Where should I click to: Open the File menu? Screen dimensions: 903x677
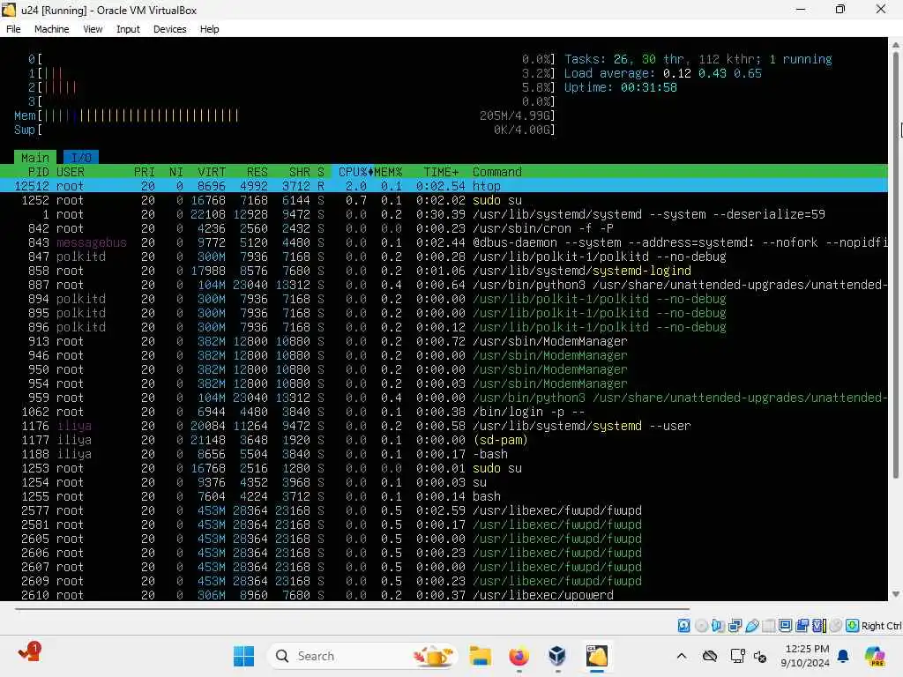tap(13, 29)
